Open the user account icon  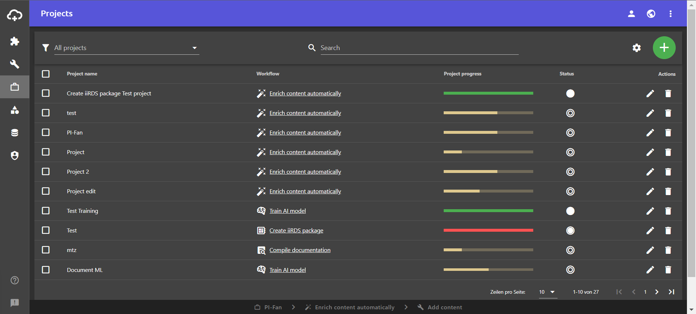(631, 14)
